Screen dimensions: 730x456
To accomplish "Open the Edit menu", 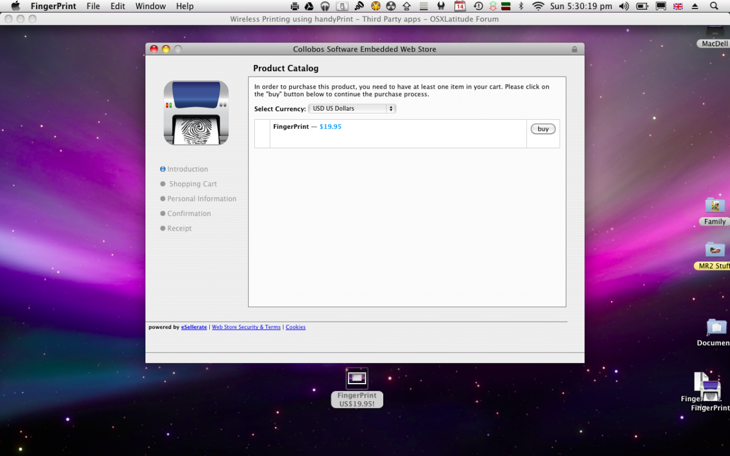I will [x=117, y=6].
